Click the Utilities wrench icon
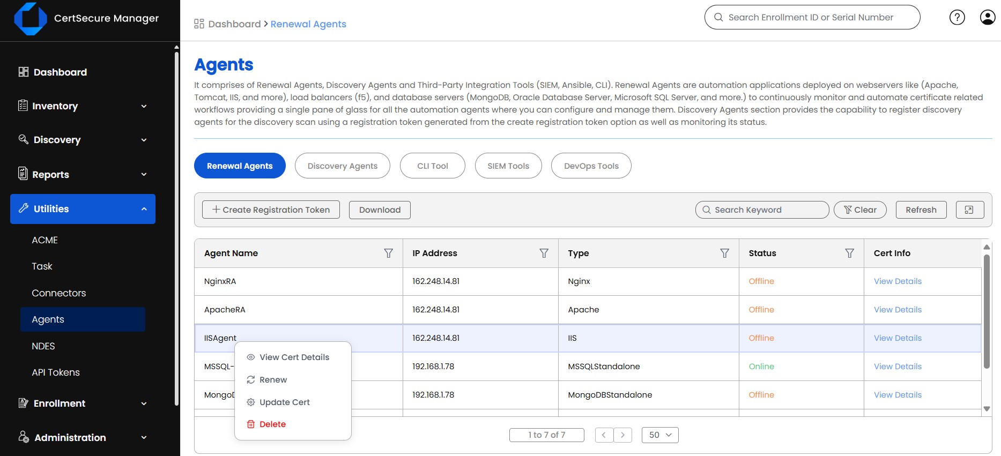1001x456 pixels. [24, 208]
